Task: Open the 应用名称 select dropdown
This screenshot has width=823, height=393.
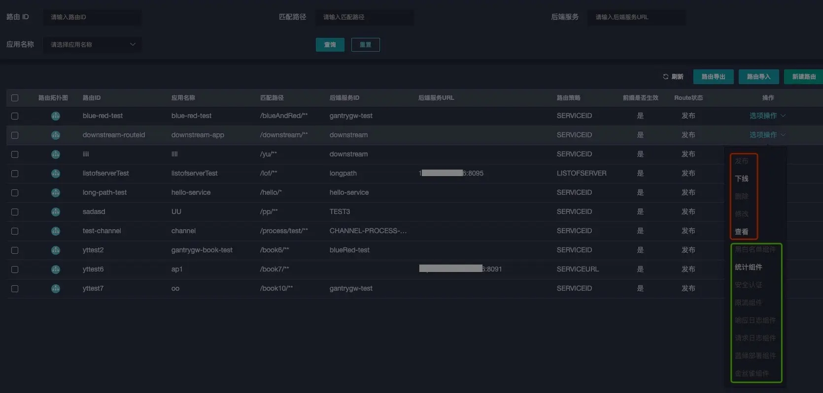Action: click(x=92, y=45)
